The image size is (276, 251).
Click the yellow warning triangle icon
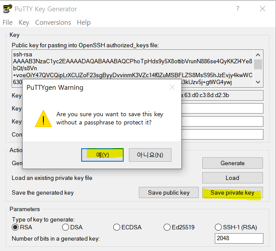pos(43,118)
